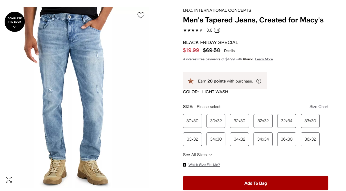This screenshot has width=346, height=191.
Task: Click the brown star rewards icon
Action: point(191,81)
